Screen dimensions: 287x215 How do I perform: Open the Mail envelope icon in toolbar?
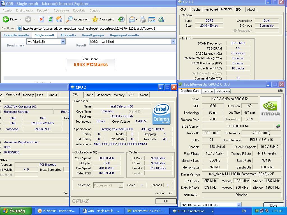pyautogui.click(x=132, y=19)
